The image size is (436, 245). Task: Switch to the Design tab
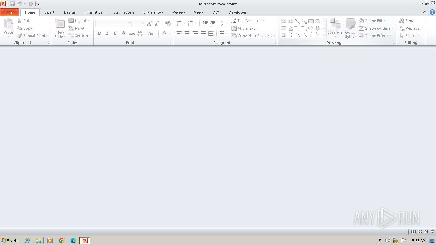pyautogui.click(x=70, y=12)
